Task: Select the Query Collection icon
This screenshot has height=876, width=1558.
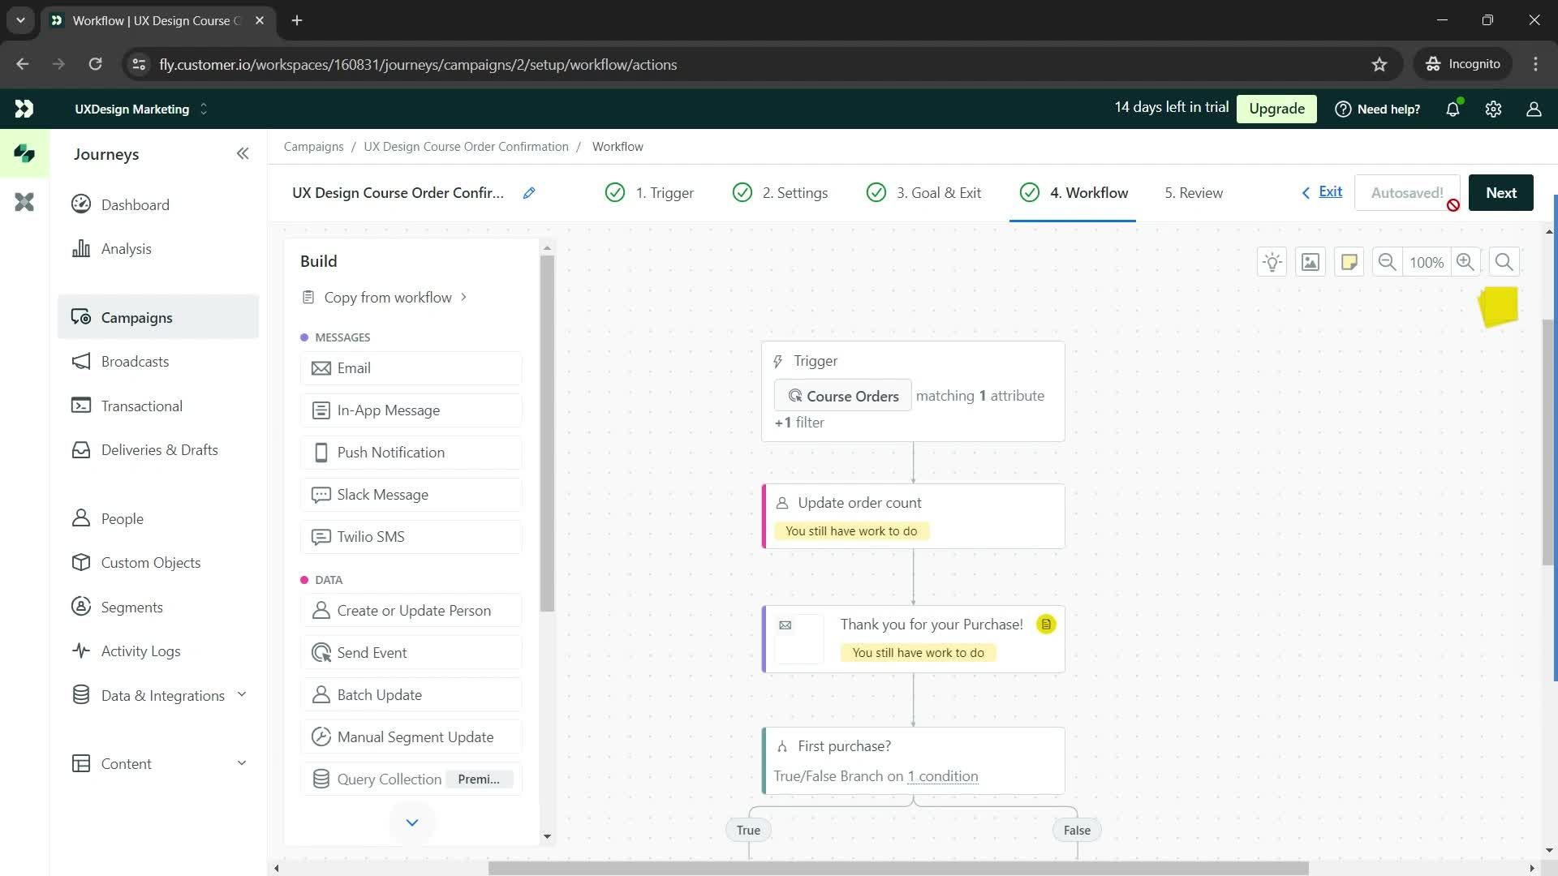Action: (x=321, y=779)
